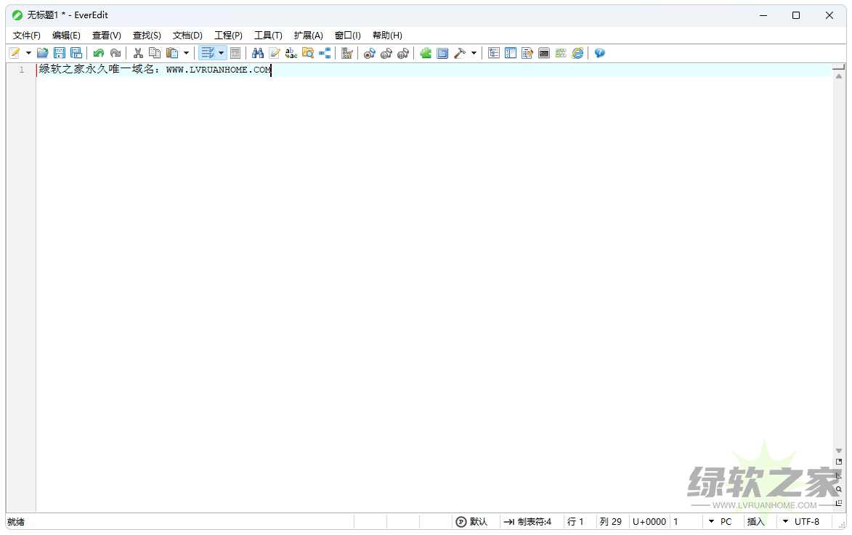Click the Save disk icon
This screenshot has width=852, height=535.
[60, 53]
